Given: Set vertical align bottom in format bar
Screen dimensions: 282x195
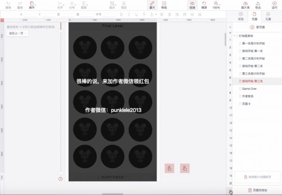Looking at the screenshot, I should 200,15.
